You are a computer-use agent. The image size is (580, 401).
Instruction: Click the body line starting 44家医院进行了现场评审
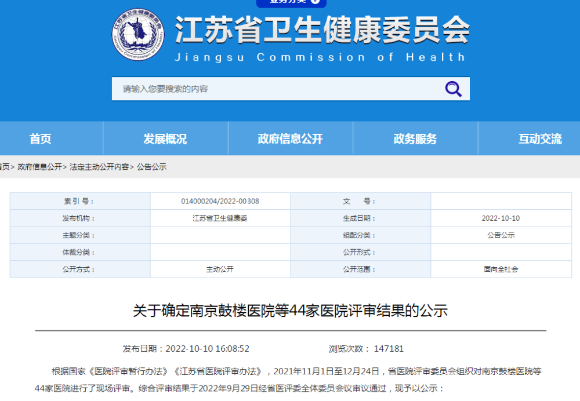click(x=240, y=389)
